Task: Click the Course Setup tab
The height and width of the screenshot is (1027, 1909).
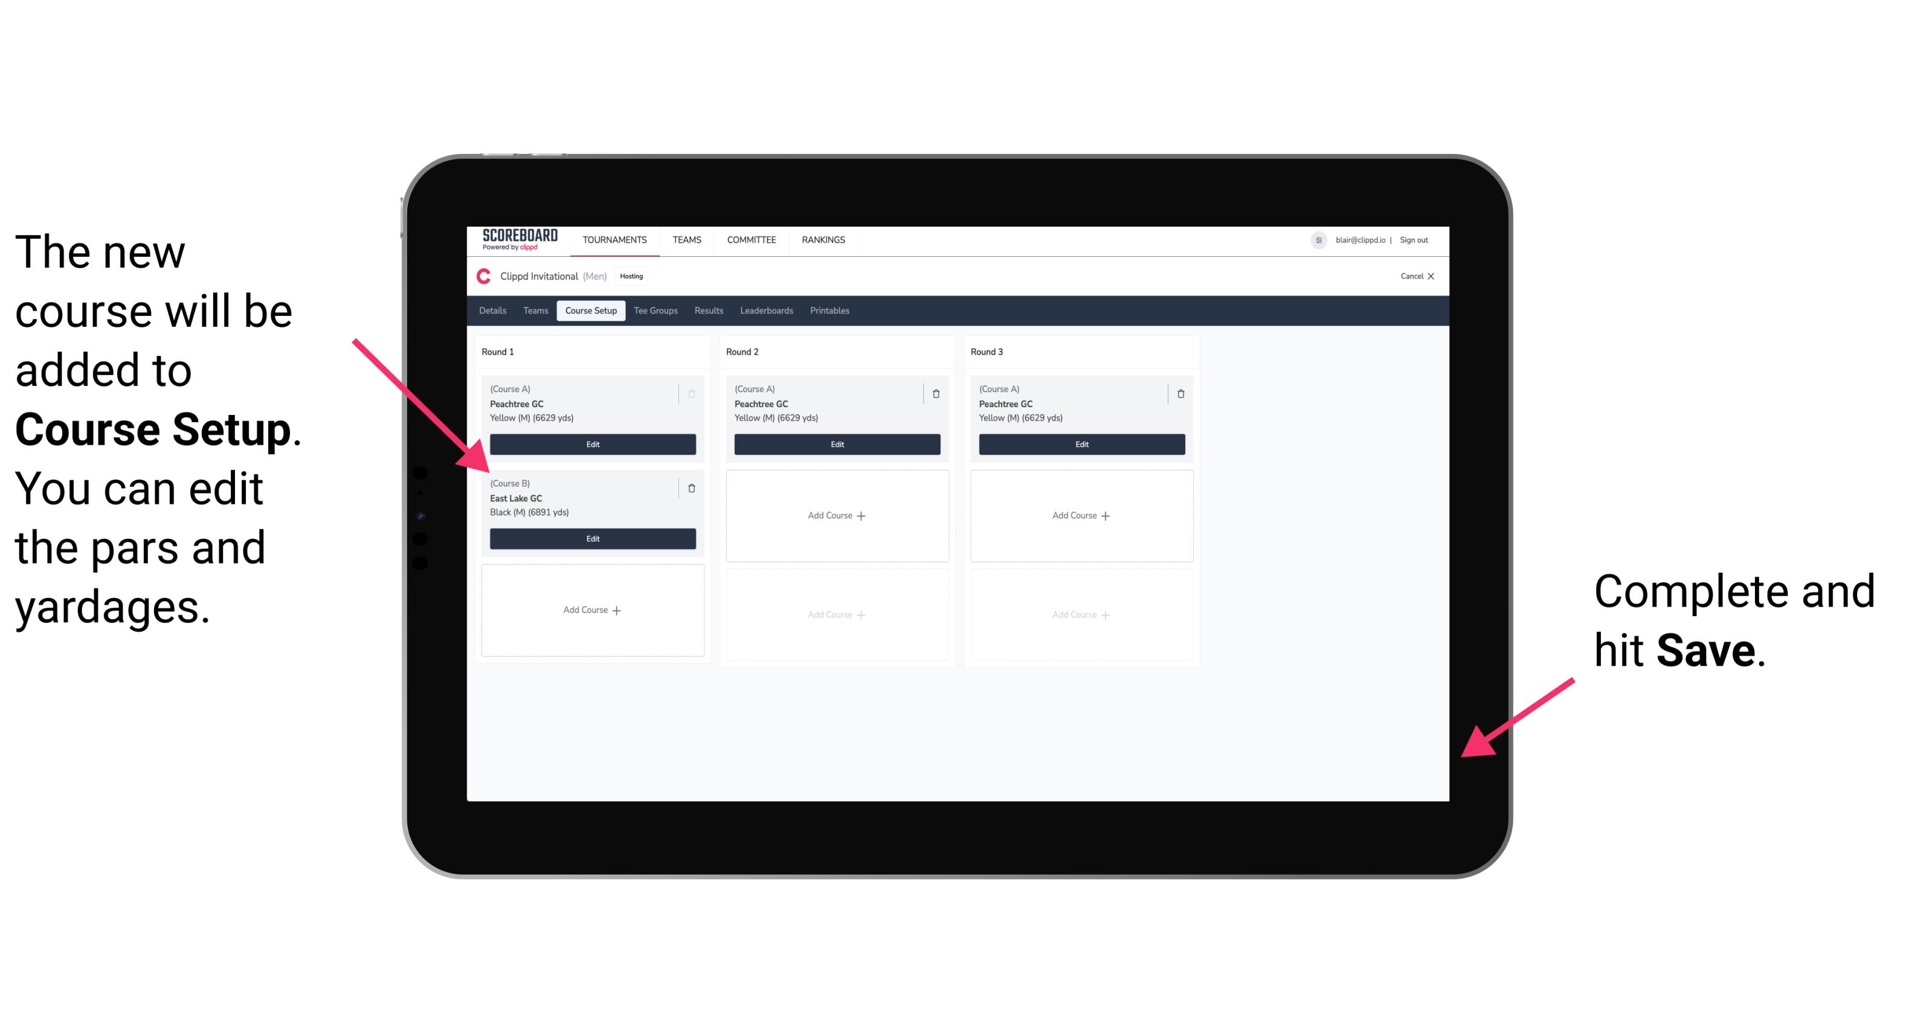Action: [x=593, y=311]
